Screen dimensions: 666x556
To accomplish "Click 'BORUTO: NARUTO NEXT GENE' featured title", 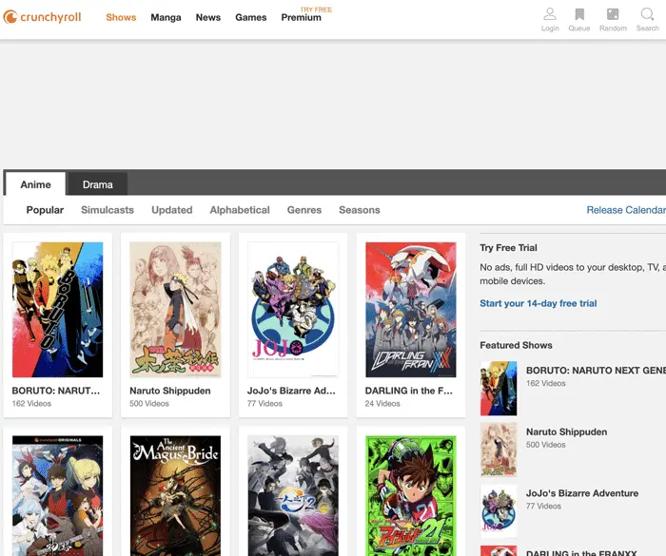I will pyautogui.click(x=596, y=370).
